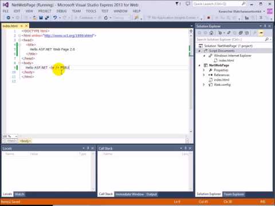Click the Navigate Backward toolbar icon
Viewport: 275px width, 206px height.
(x=9, y=18)
